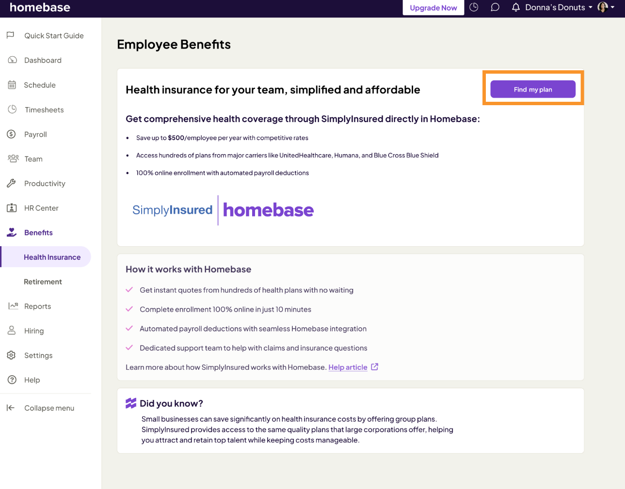Click the "Complete enrollment 100% online" line
Image resolution: width=625 pixels, height=489 pixels.
tap(225, 309)
